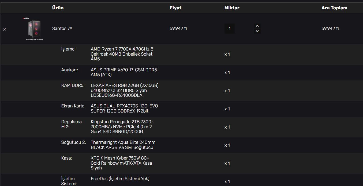Click the Fiyat column header

[175, 8]
